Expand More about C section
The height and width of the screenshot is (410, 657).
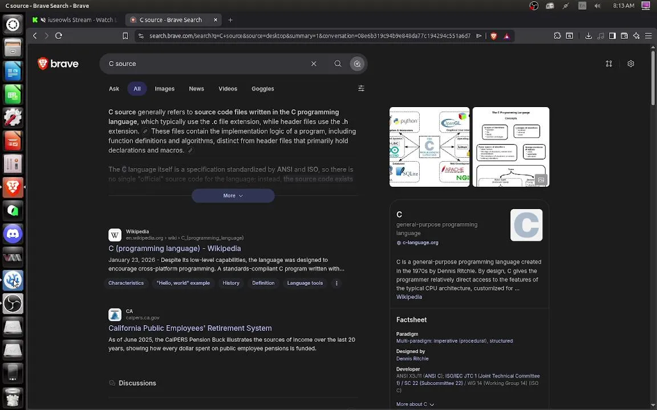pos(415,404)
